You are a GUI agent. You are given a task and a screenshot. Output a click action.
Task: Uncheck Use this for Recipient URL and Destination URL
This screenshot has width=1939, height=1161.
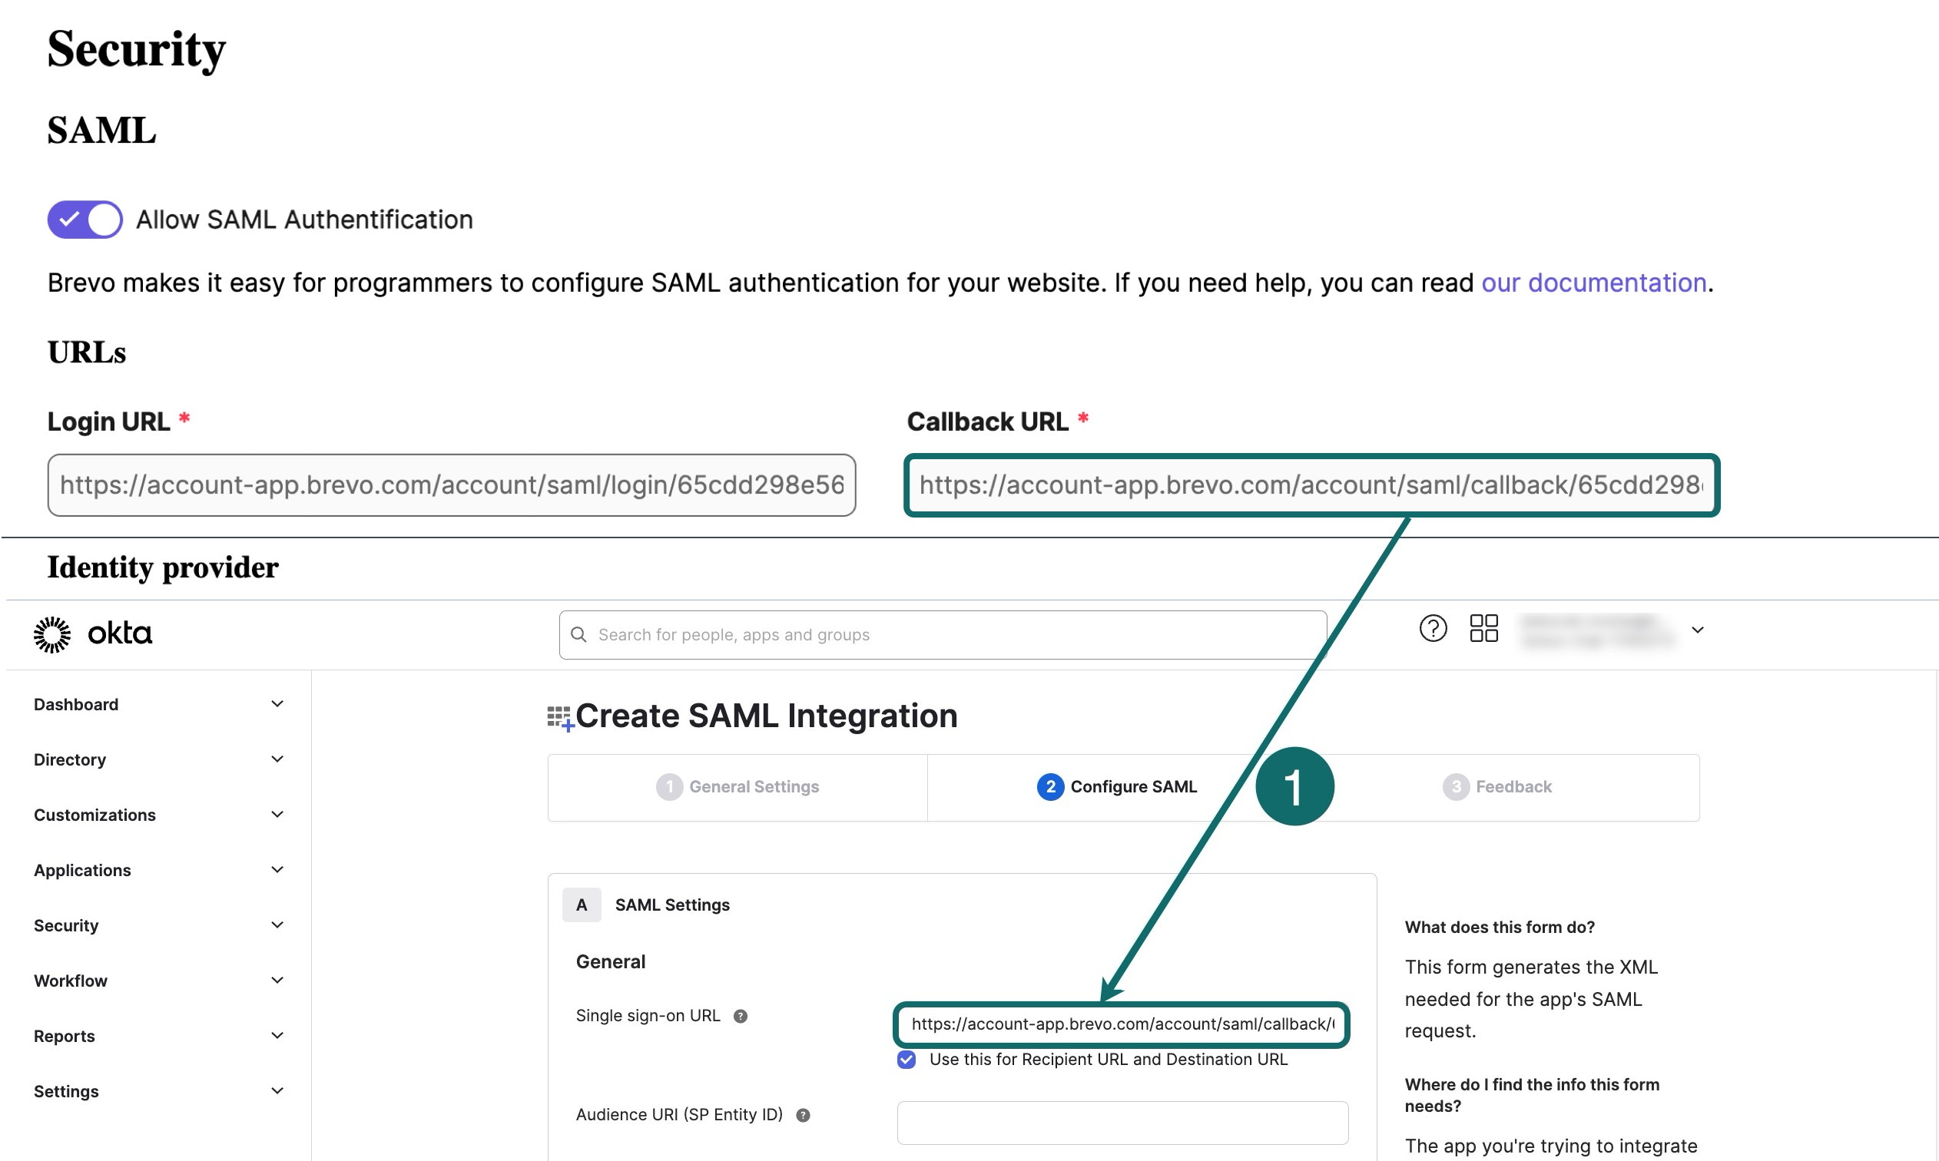point(906,1060)
